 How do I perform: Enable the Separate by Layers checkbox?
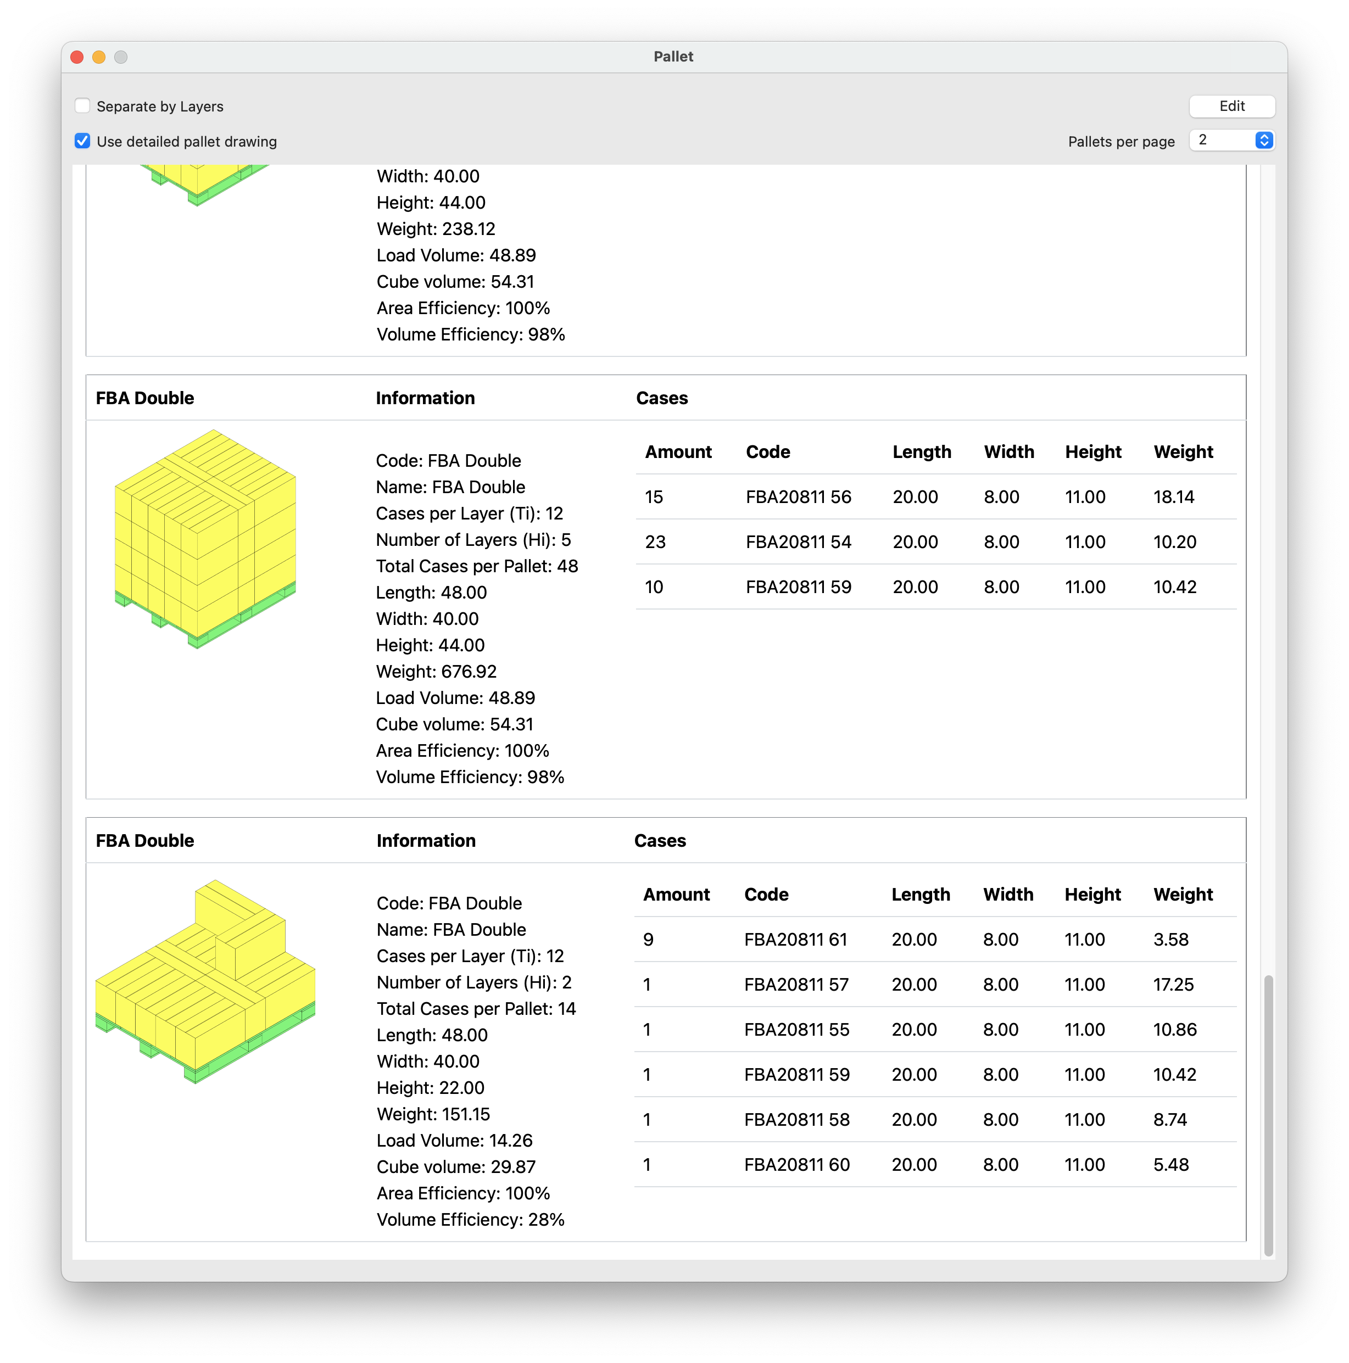82,106
